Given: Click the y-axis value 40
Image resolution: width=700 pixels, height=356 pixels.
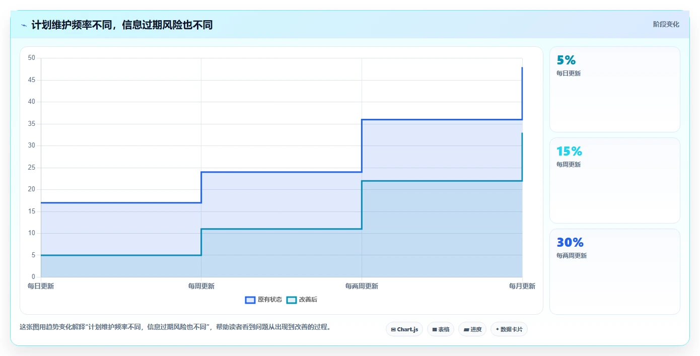Looking at the screenshot, I should point(32,102).
